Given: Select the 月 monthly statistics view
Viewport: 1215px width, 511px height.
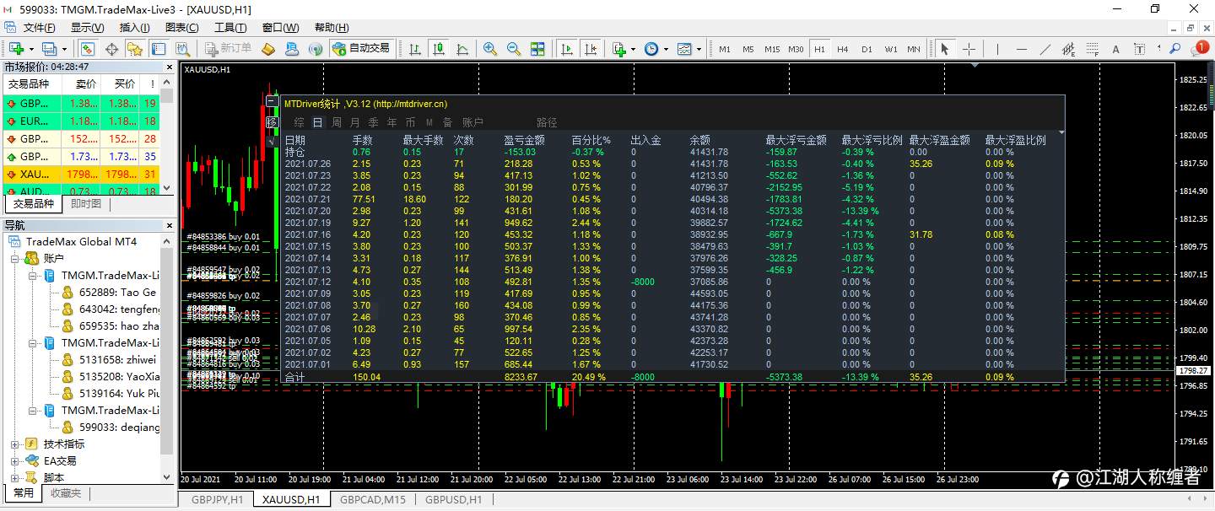Looking at the screenshot, I should pos(354,122).
